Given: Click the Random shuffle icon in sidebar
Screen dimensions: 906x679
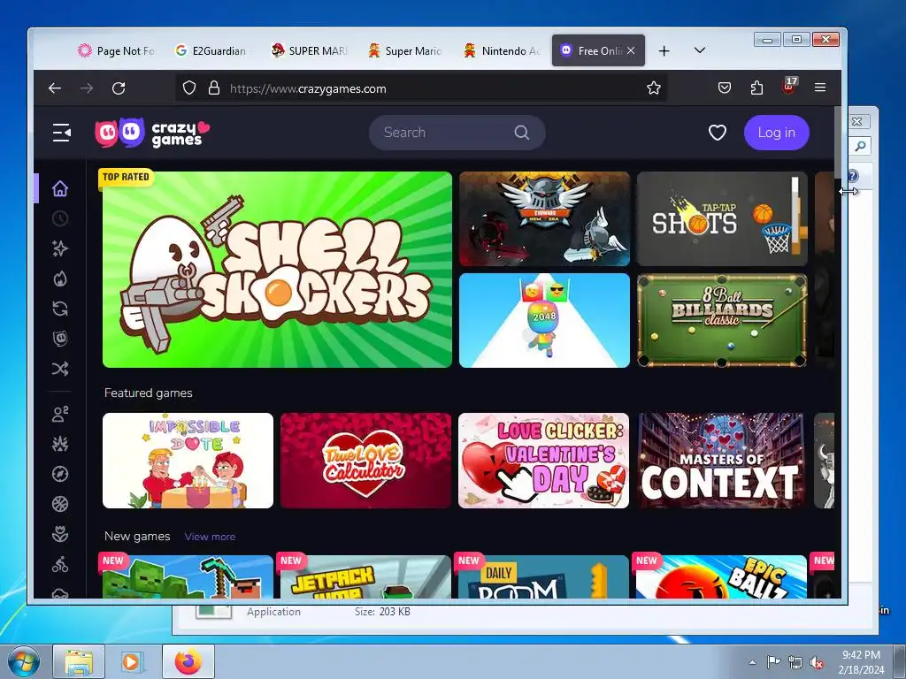Looking at the screenshot, I should 60,369.
